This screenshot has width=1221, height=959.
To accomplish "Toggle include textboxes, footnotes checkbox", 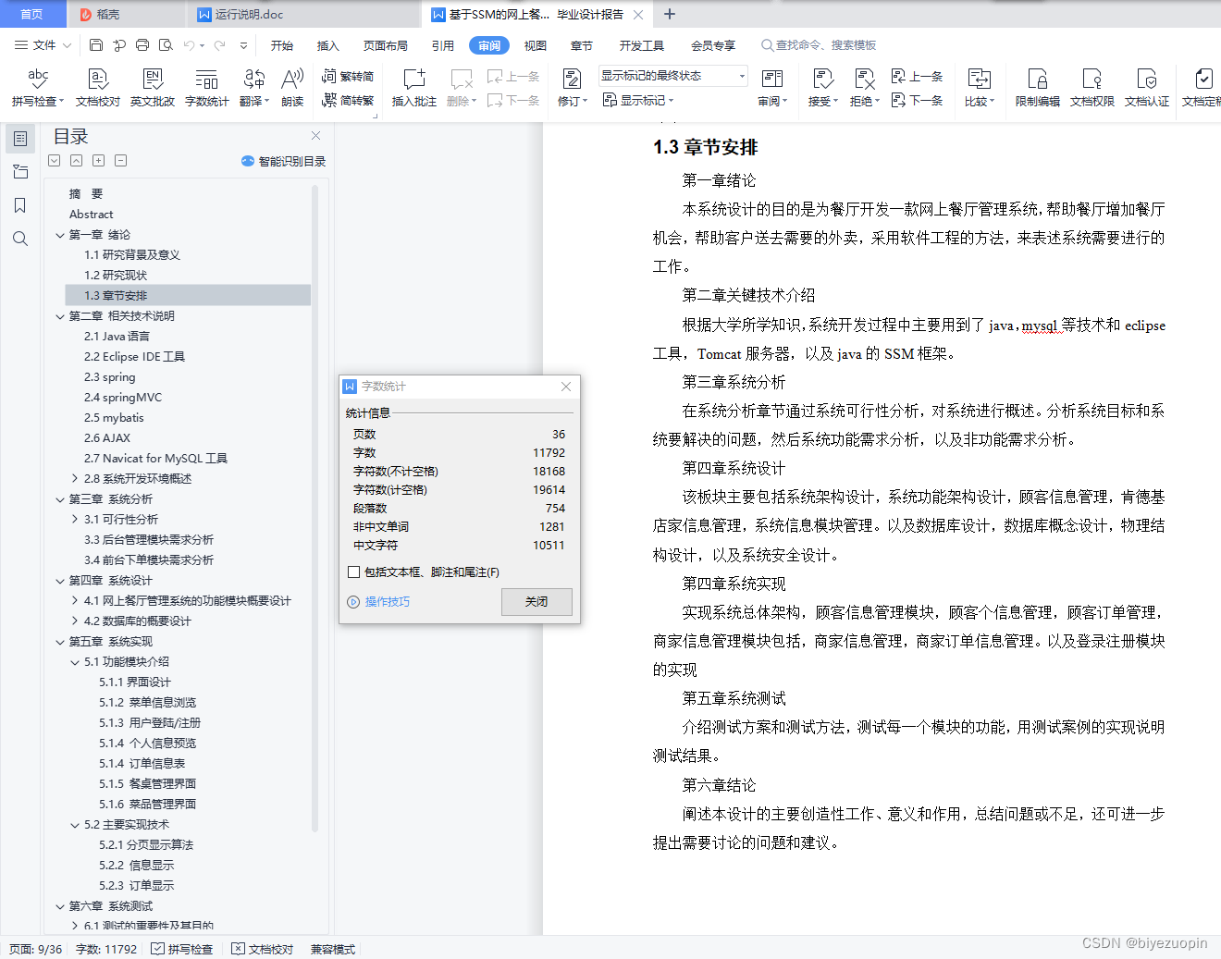I will [x=353, y=572].
